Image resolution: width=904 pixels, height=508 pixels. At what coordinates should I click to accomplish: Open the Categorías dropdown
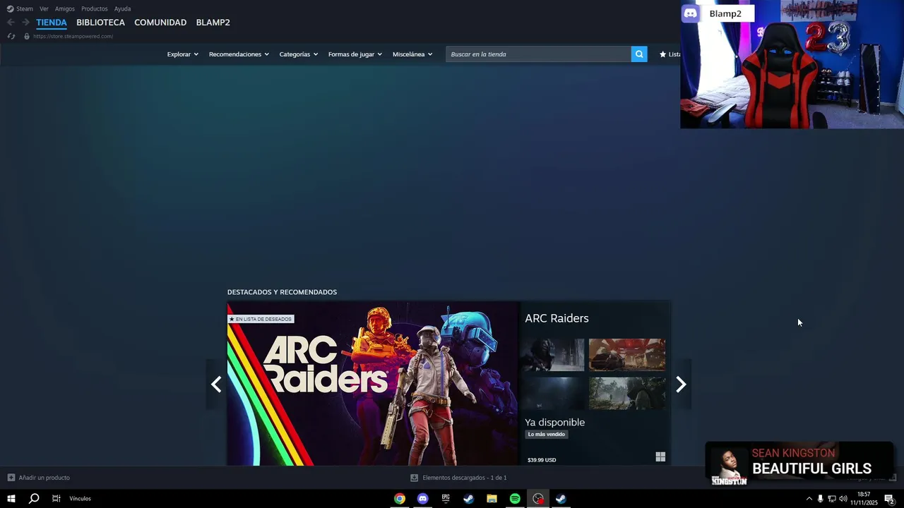298,54
